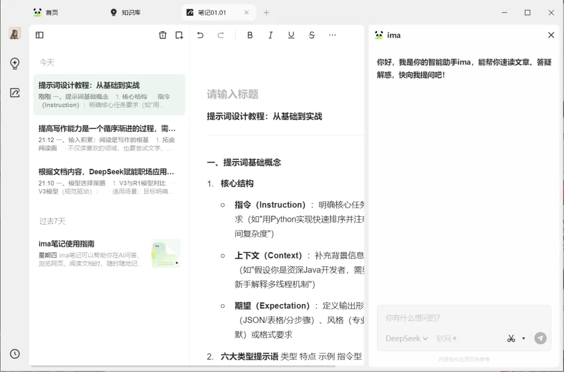Click the 过去7天 section label

[53, 221]
